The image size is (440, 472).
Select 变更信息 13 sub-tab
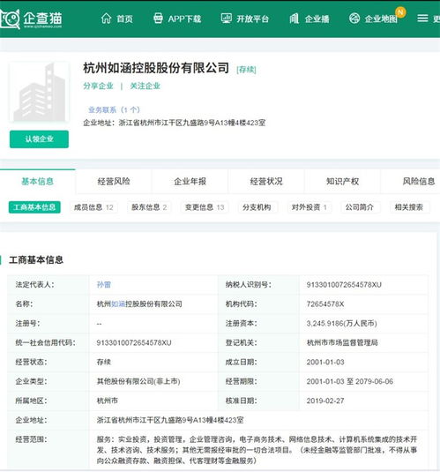point(205,207)
